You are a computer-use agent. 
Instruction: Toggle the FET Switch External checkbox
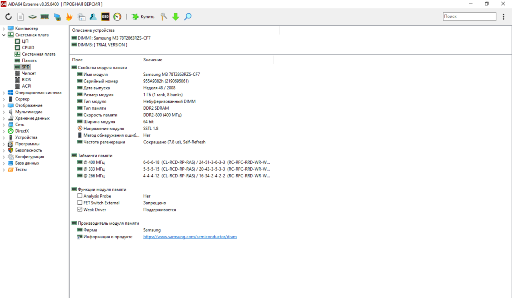[x=80, y=203]
